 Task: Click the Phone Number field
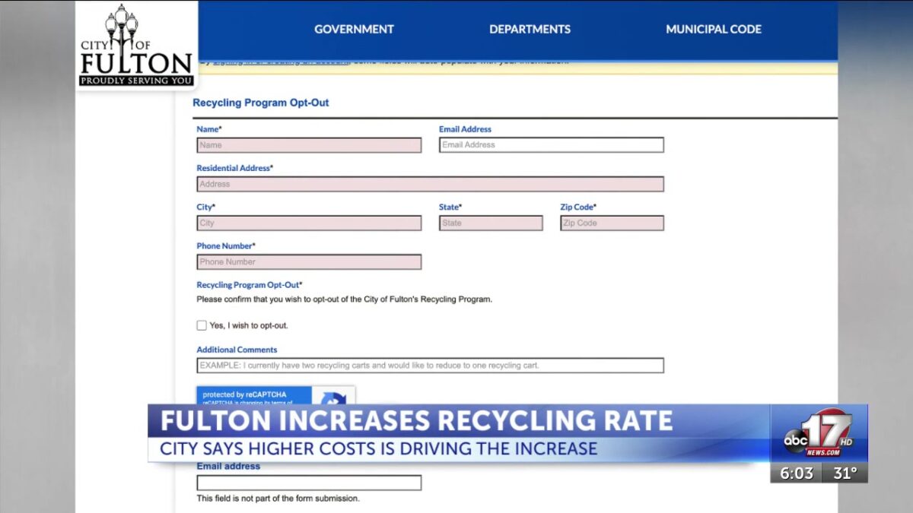point(308,261)
